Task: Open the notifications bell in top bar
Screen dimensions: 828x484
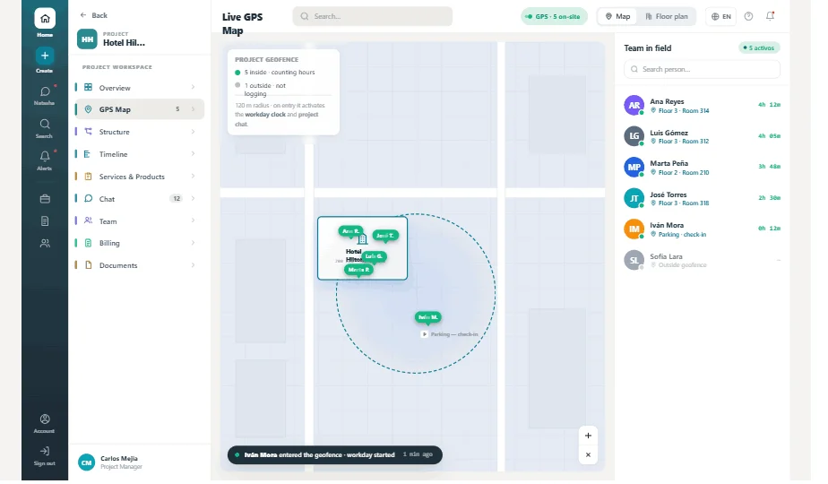Action: (x=770, y=16)
